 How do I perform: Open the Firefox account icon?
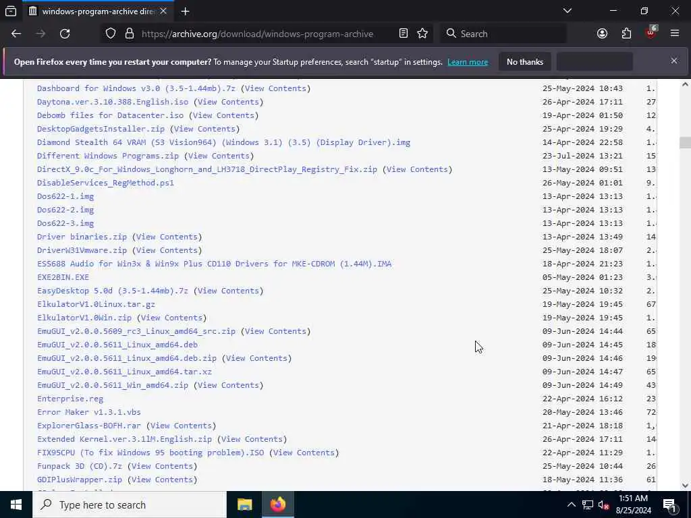[x=602, y=34]
